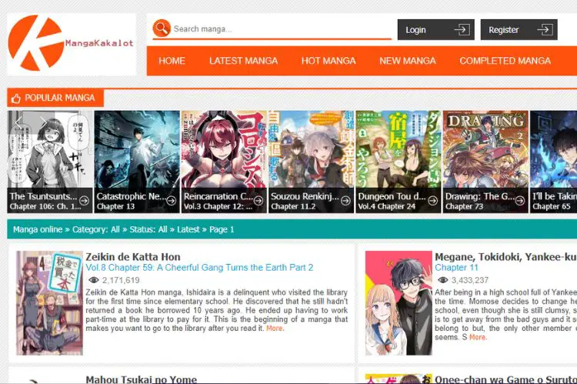Open the Register button
Screen dimensions: 577x384
coord(519,30)
